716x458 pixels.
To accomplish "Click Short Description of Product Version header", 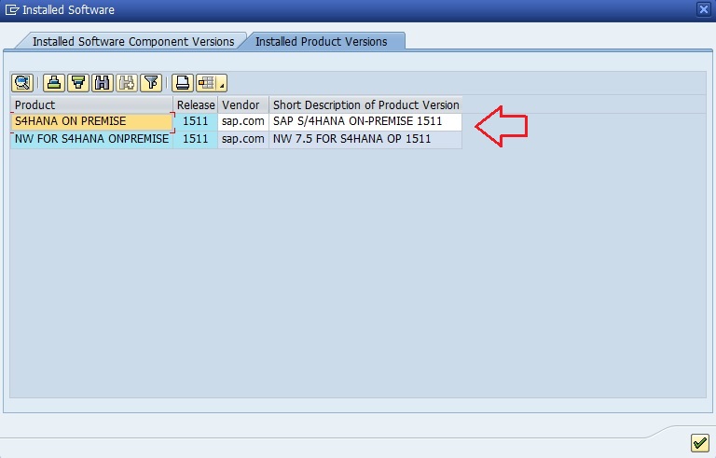I will point(365,104).
